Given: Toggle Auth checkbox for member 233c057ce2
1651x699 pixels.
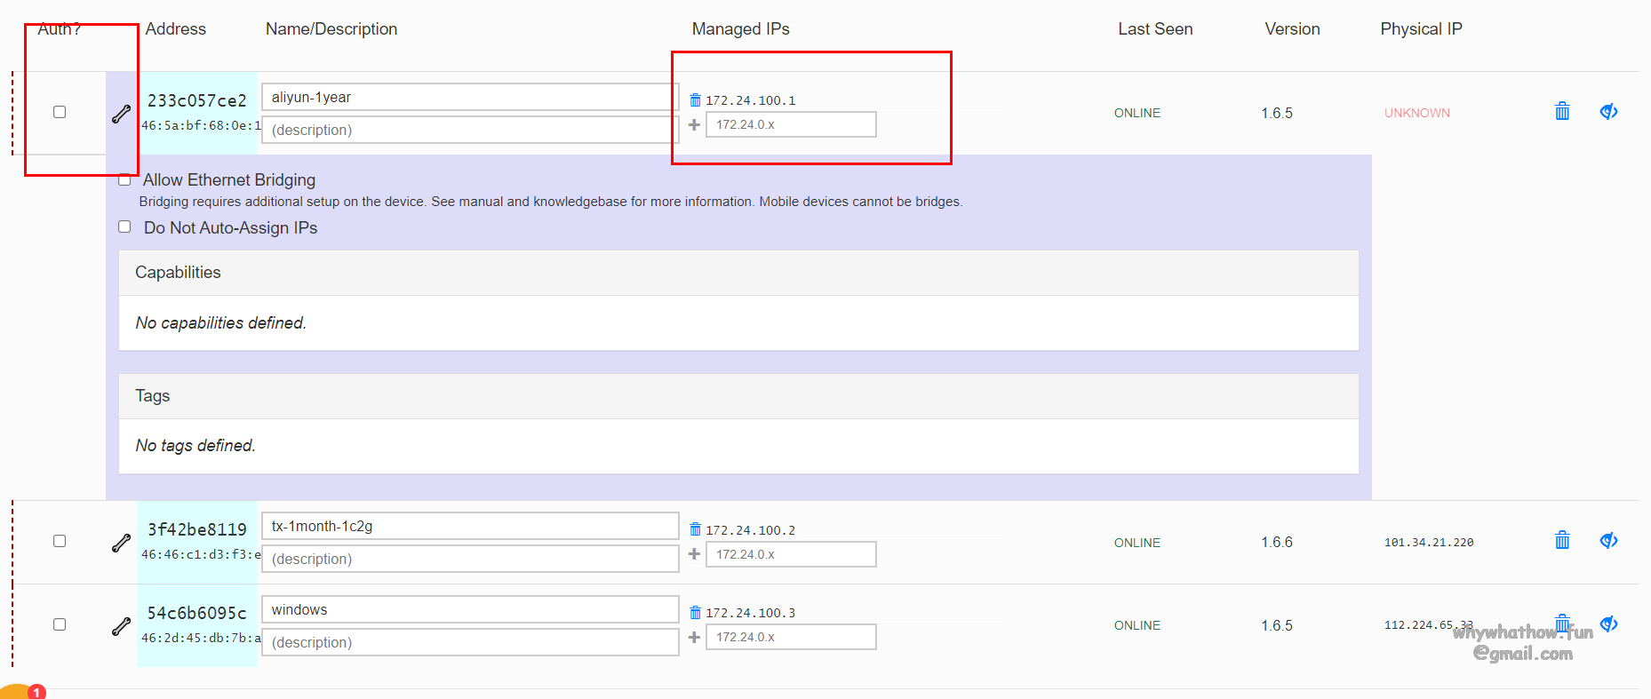Looking at the screenshot, I should pyautogui.click(x=60, y=112).
